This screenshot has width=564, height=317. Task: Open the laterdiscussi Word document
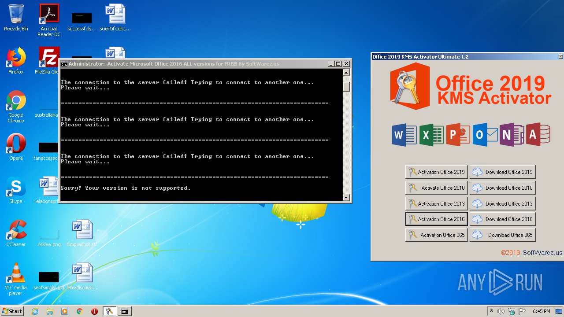[x=82, y=276]
